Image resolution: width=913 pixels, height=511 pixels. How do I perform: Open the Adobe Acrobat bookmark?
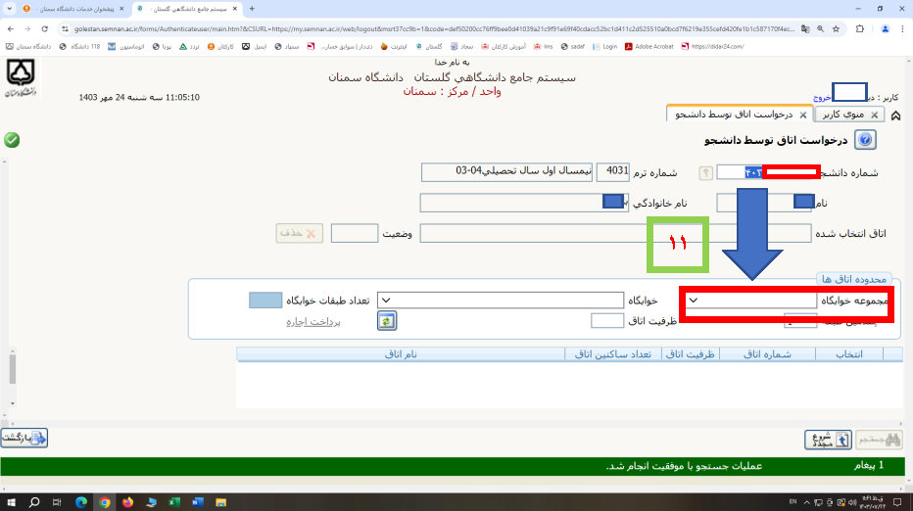click(655, 46)
